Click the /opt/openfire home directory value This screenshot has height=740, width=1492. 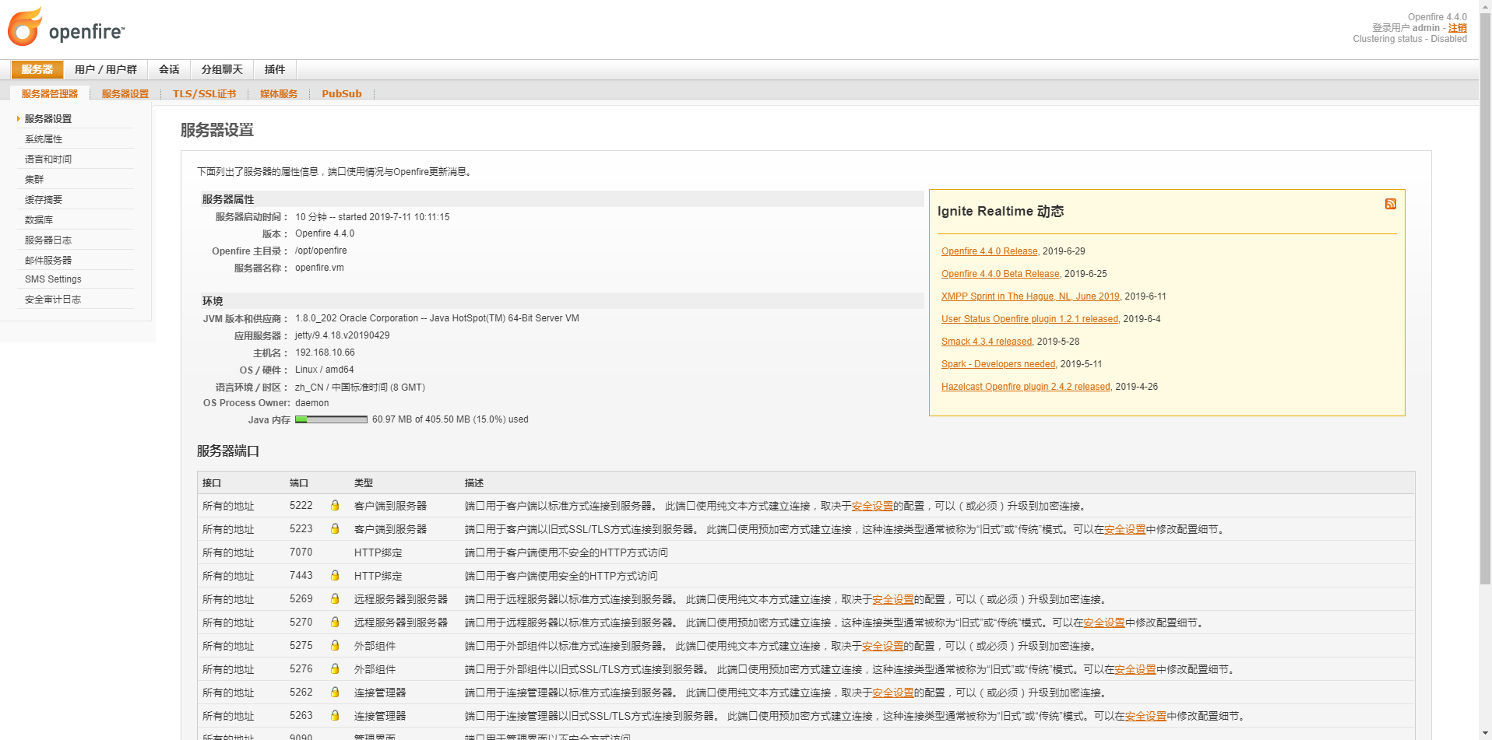321,251
